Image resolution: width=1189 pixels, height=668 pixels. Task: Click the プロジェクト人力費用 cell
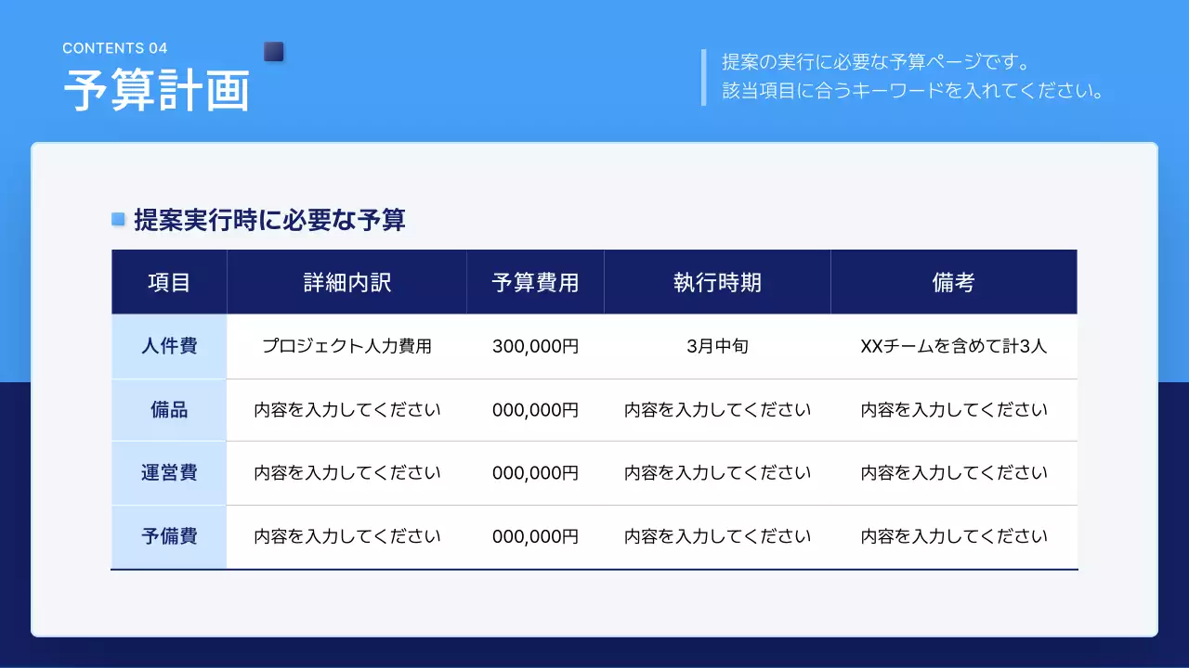click(x=346, y=346)
